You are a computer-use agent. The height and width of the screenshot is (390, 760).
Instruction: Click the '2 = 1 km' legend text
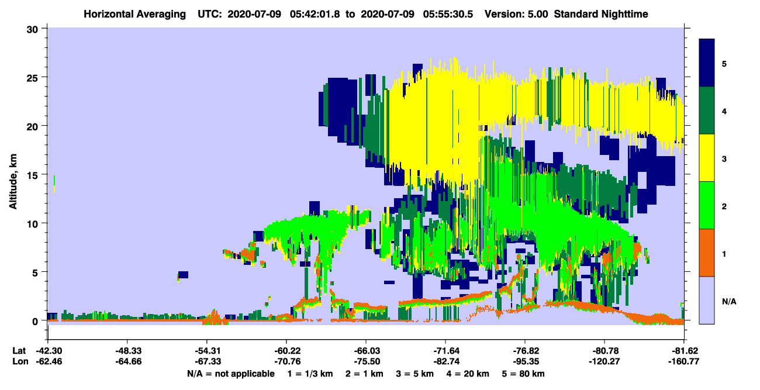tap(364, 373)
